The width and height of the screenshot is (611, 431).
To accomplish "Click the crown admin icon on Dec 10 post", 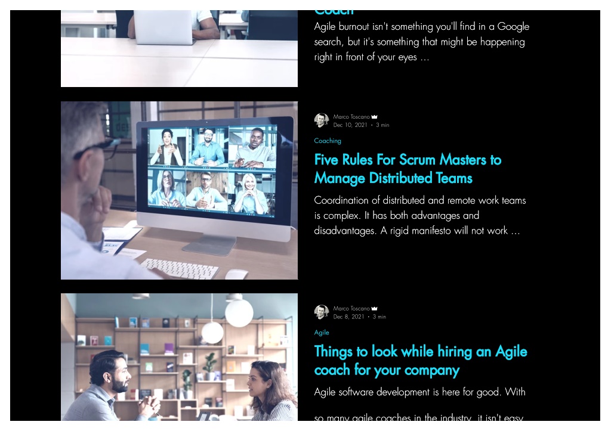I will click(x=375, y=117).
